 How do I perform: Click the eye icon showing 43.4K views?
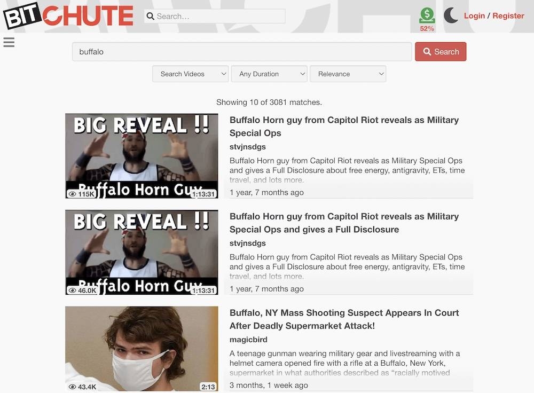coord(73,387)
